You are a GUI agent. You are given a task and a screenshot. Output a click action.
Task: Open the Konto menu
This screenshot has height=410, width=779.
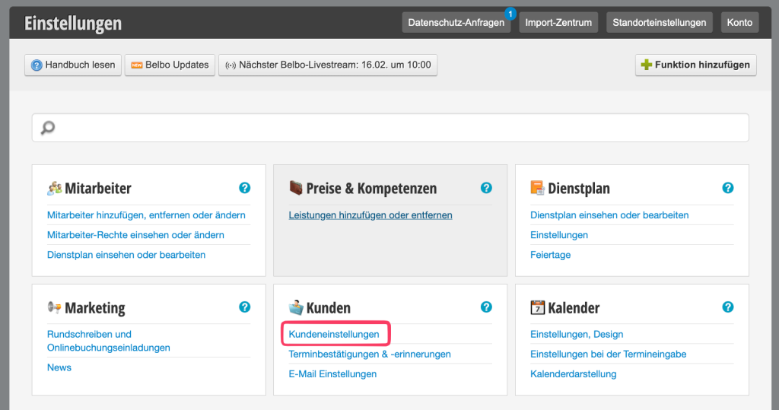[x=739, y=23]
